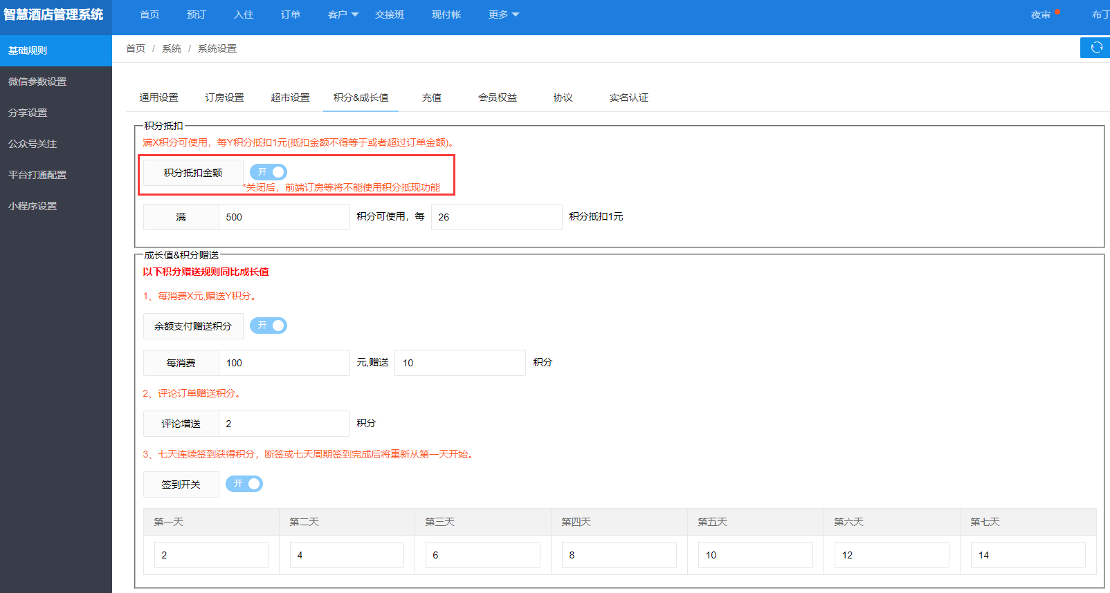Open the 入住 menu
Viewport: 1110px width, 593px height.
tap(244, 15)
